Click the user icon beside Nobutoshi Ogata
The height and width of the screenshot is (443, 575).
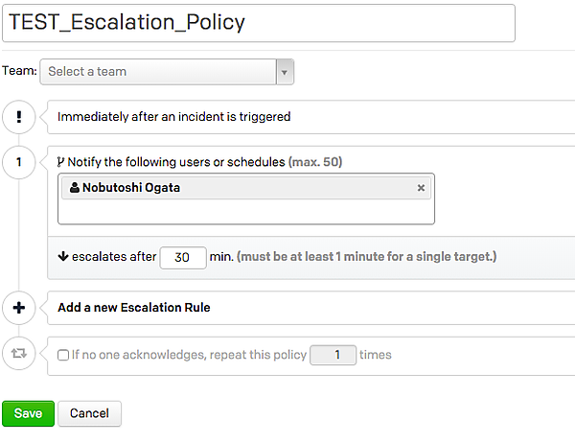click(x=75, y=188)
